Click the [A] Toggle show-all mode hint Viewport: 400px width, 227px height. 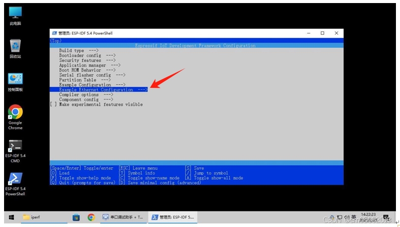pos(214,178)
